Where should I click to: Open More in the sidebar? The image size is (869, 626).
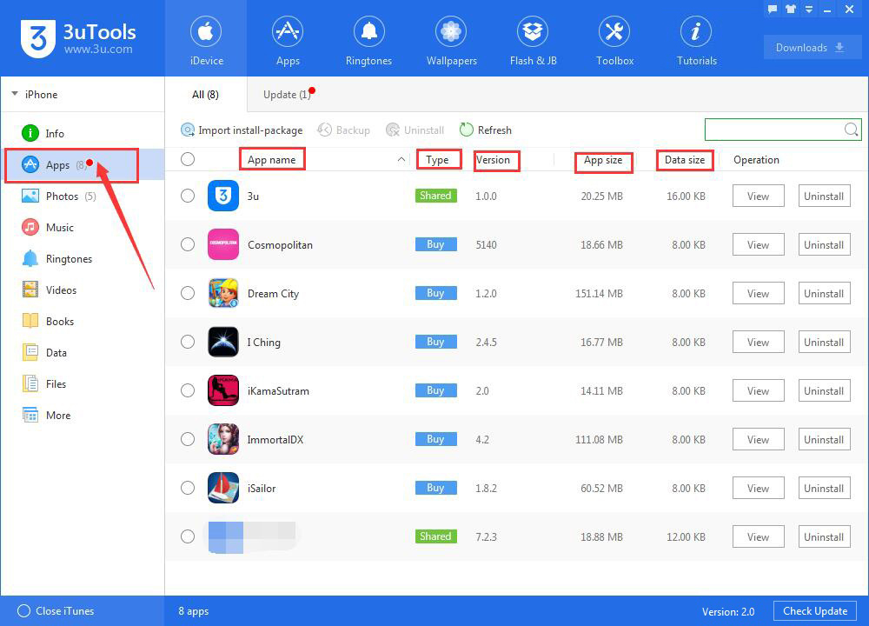click(x=82, y=416)
